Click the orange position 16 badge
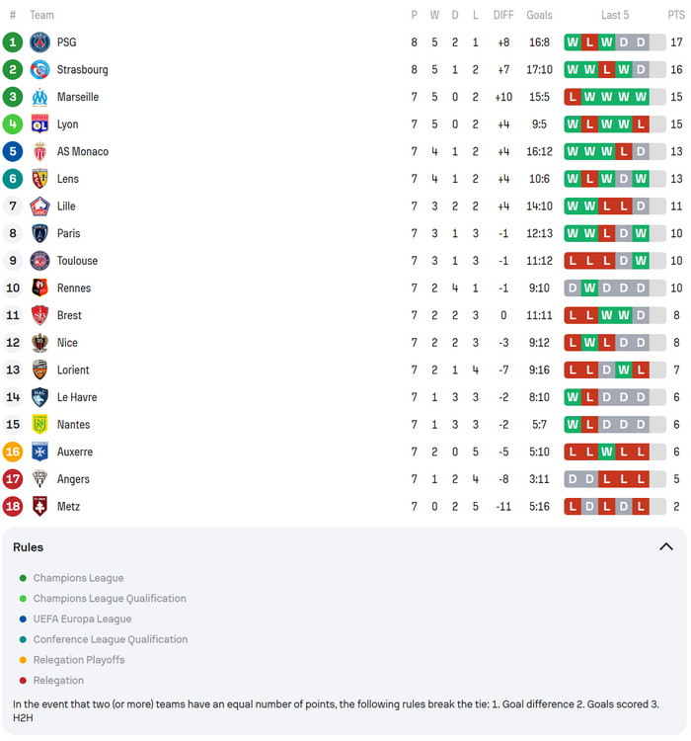 click(x=13, y=453)
